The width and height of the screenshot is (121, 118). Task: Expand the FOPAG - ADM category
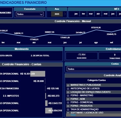(x=68, y=99)
